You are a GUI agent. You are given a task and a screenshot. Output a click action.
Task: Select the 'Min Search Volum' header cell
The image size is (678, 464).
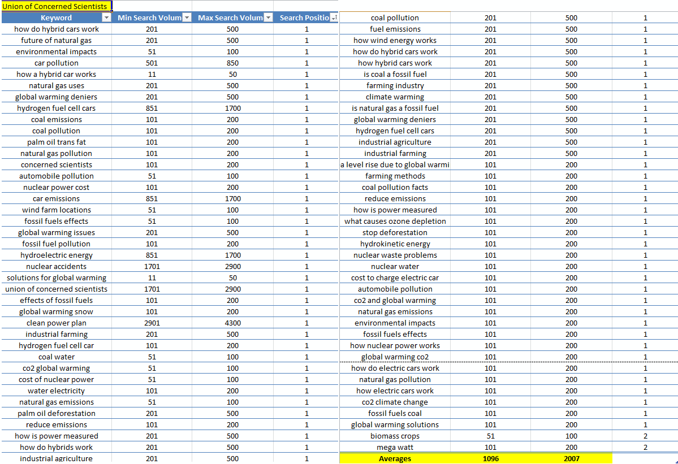tap(152, 18)
